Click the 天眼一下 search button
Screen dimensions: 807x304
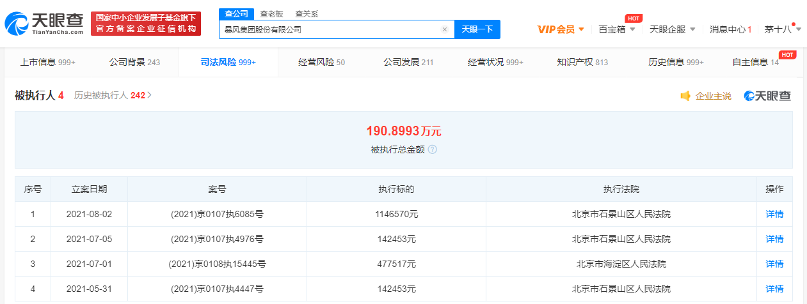coord(477,29)
